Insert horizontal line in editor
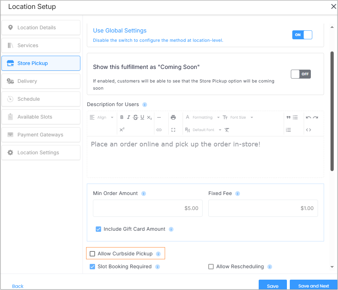338x290 pixels. pyautogui.click(x=159, y=117)
